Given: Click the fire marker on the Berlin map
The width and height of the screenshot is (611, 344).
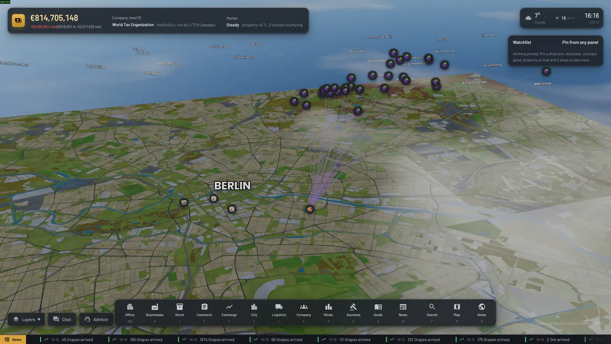Looking at the screenshot, I should pos(310,208).
